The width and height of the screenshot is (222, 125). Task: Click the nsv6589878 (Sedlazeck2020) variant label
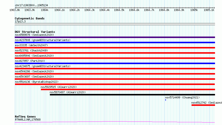(x=34, y=35)
